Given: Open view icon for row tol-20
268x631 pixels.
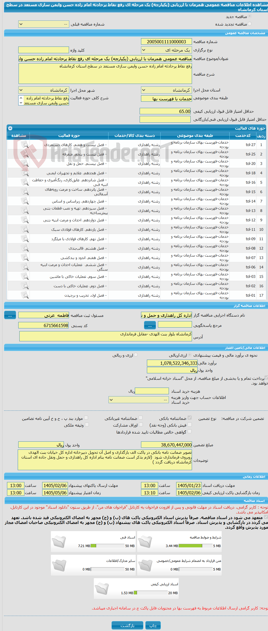Looking at the screenshot, I should [x=25, y=164].
